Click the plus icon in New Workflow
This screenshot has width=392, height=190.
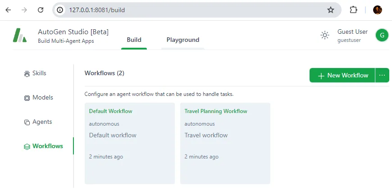321,76
